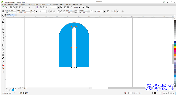Expand the status bar info arrow

tap(15, 93)
